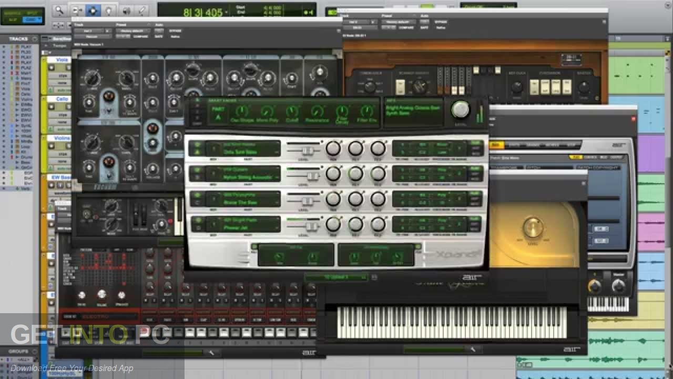Open the preset selector in Vacuum plugin header

(131, 31)
